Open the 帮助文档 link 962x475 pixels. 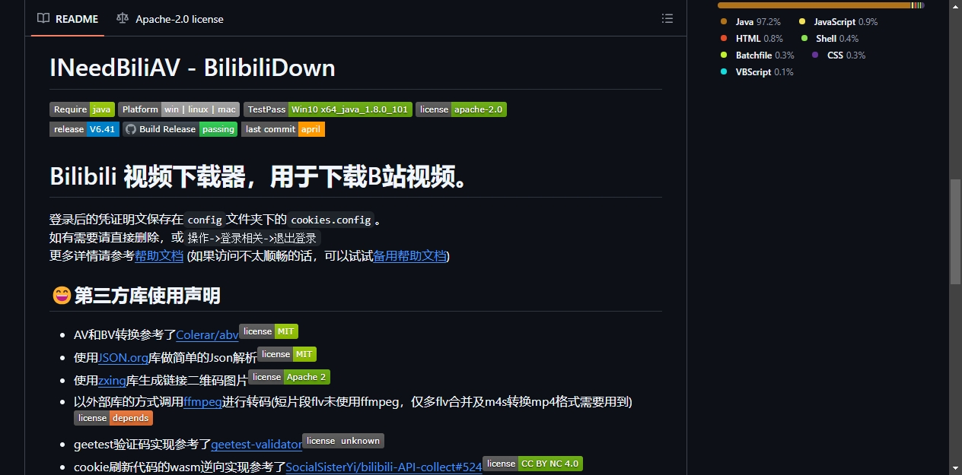click(159, 256)
